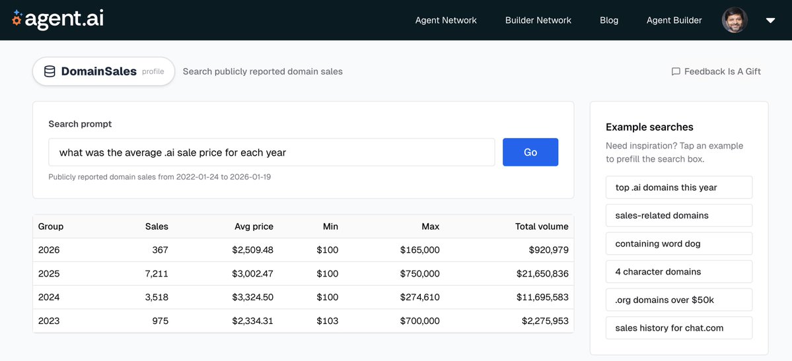The width and height of the screenshot is (792, 361).
Task: Select example '.org domains over $50k'
Action: pos(679,300)
